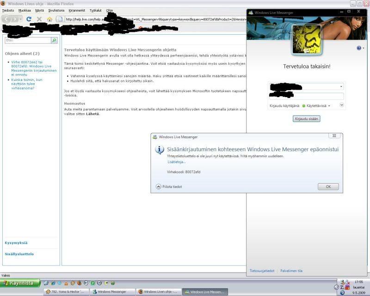Click the round blue icon in the tray
370x296 pixels.
coord(342,293)
